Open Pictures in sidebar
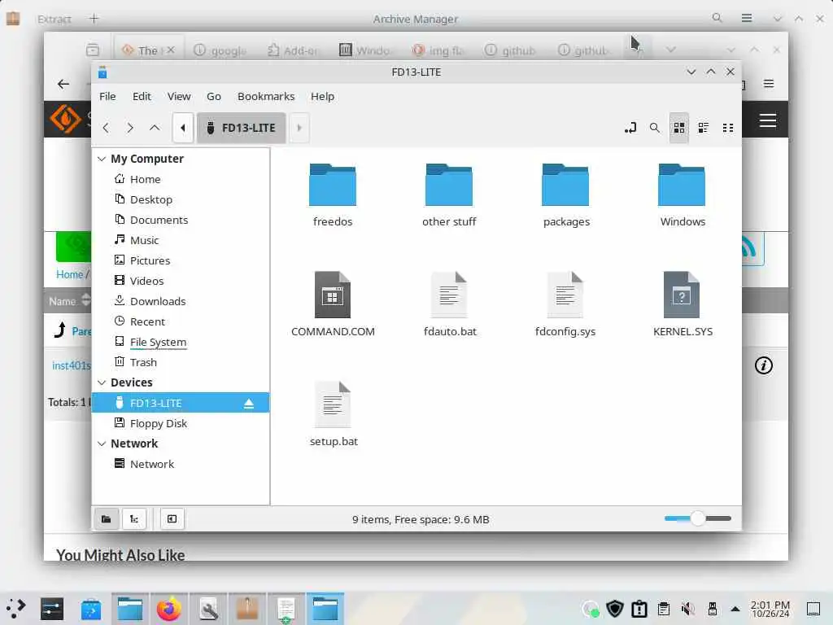833x625 pixels. pos(181,260)
